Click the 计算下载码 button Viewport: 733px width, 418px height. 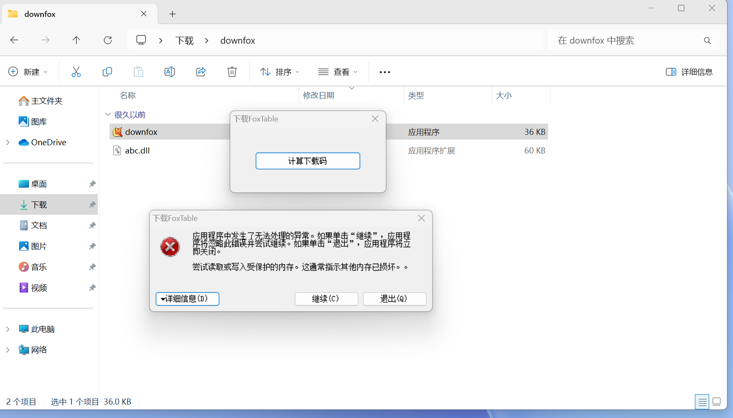[x=308, y=161]
